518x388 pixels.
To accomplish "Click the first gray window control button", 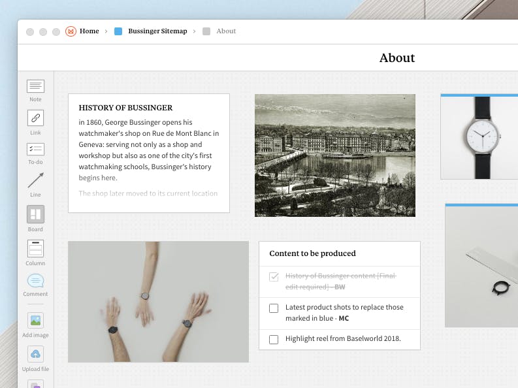I will [x=30, y=32].
